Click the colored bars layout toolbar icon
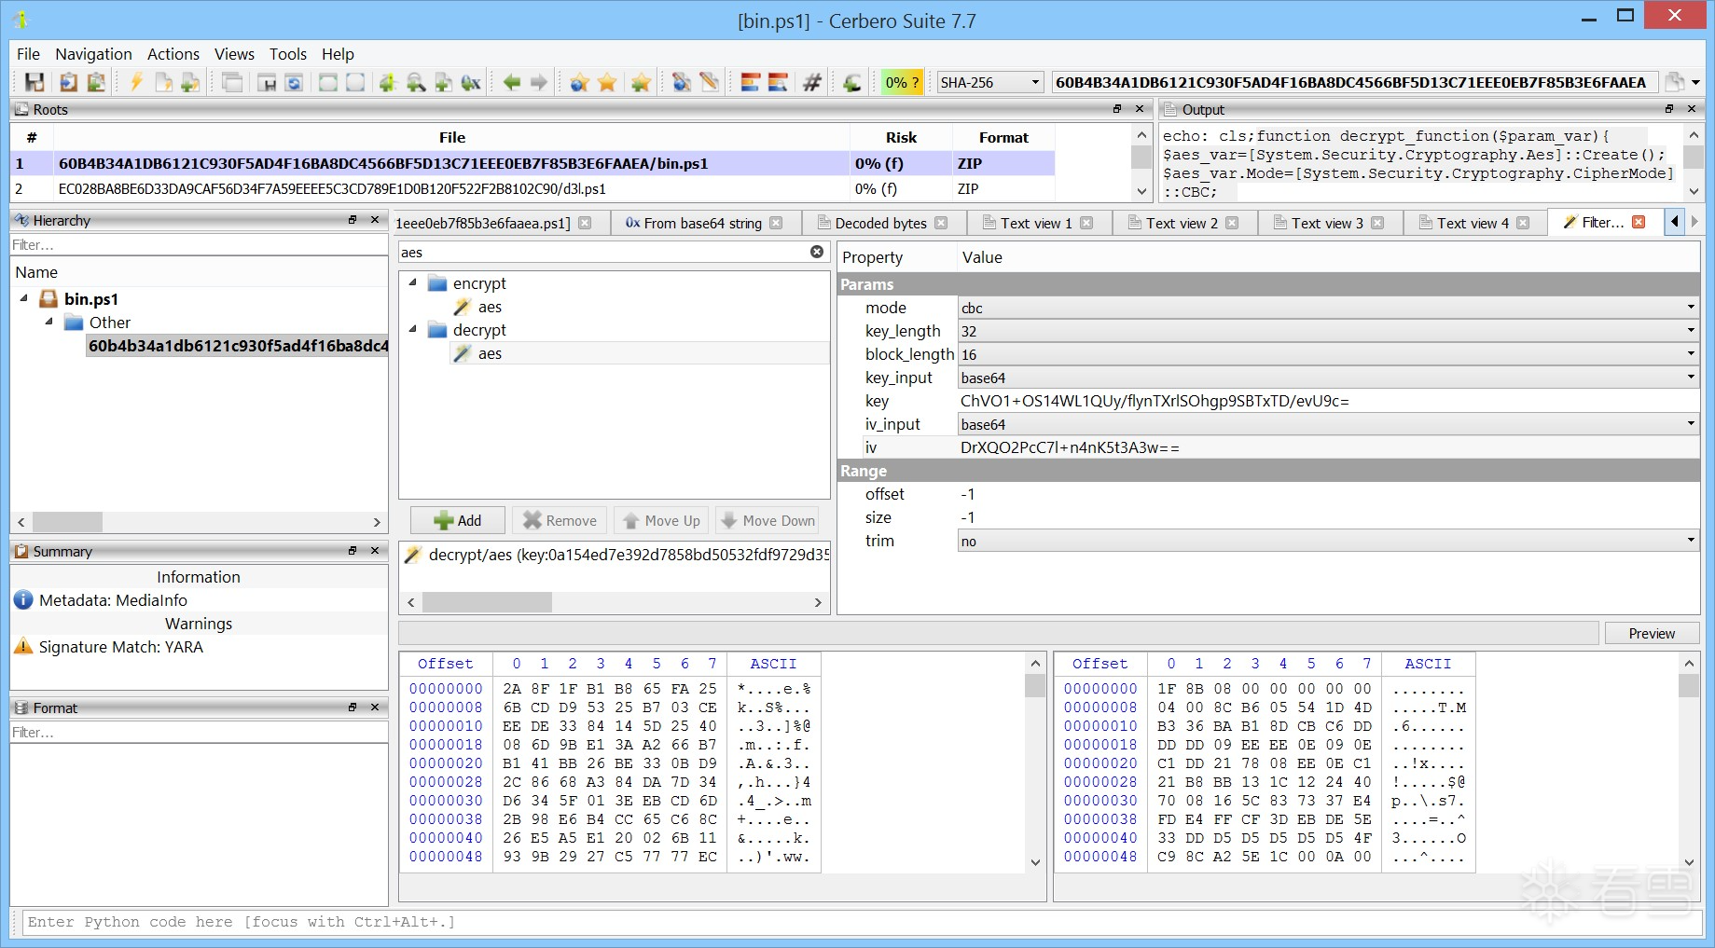1715x948 pixels. tap(751, 82)
